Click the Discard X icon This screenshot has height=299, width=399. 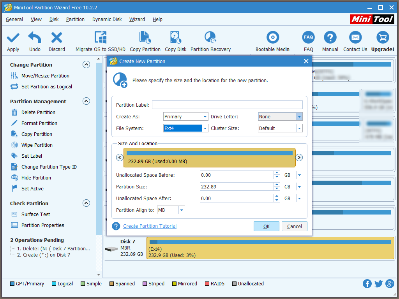coord(56,38)
